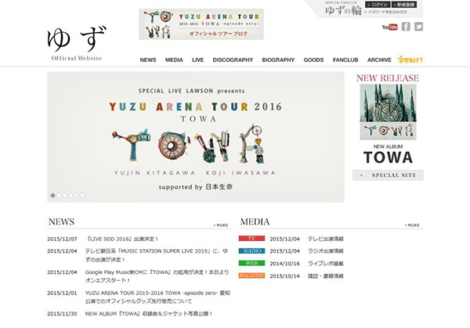The image size is (470, 328).
Task: Click the ログイン login button
Action: pos(378,5)
